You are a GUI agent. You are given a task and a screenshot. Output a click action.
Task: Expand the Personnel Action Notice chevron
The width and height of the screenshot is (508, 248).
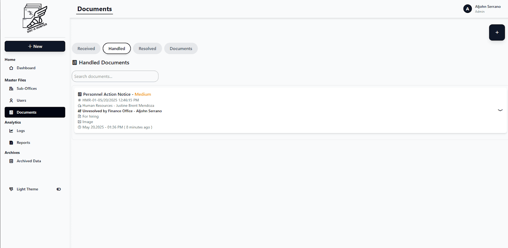coord(500,110)
